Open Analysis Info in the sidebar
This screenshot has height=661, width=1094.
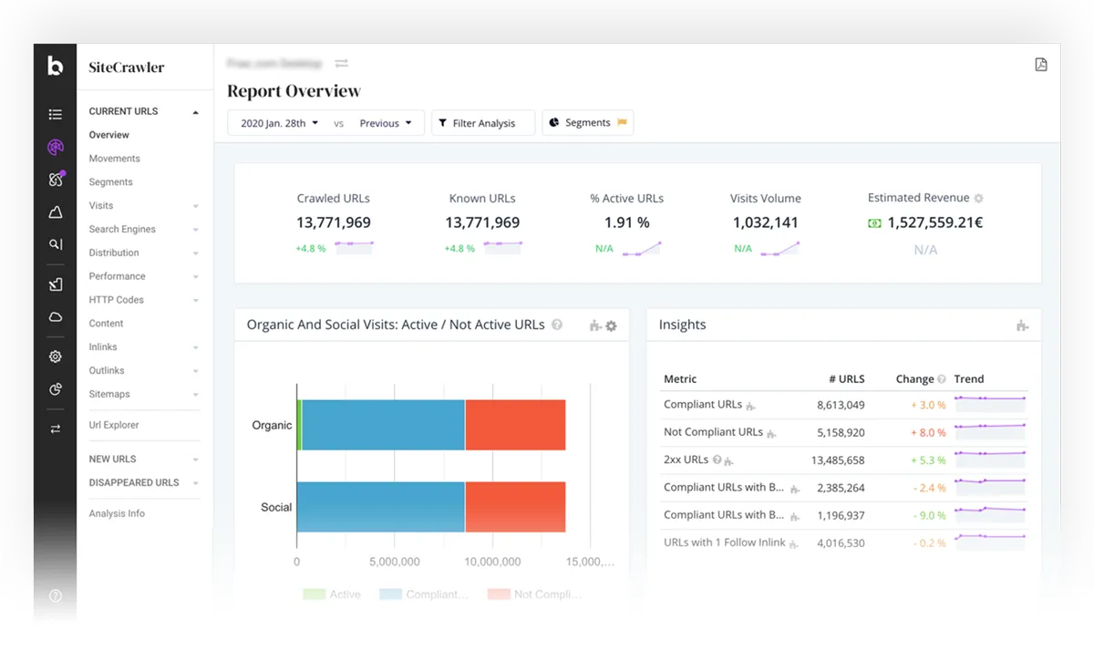[x=117, y=513]
